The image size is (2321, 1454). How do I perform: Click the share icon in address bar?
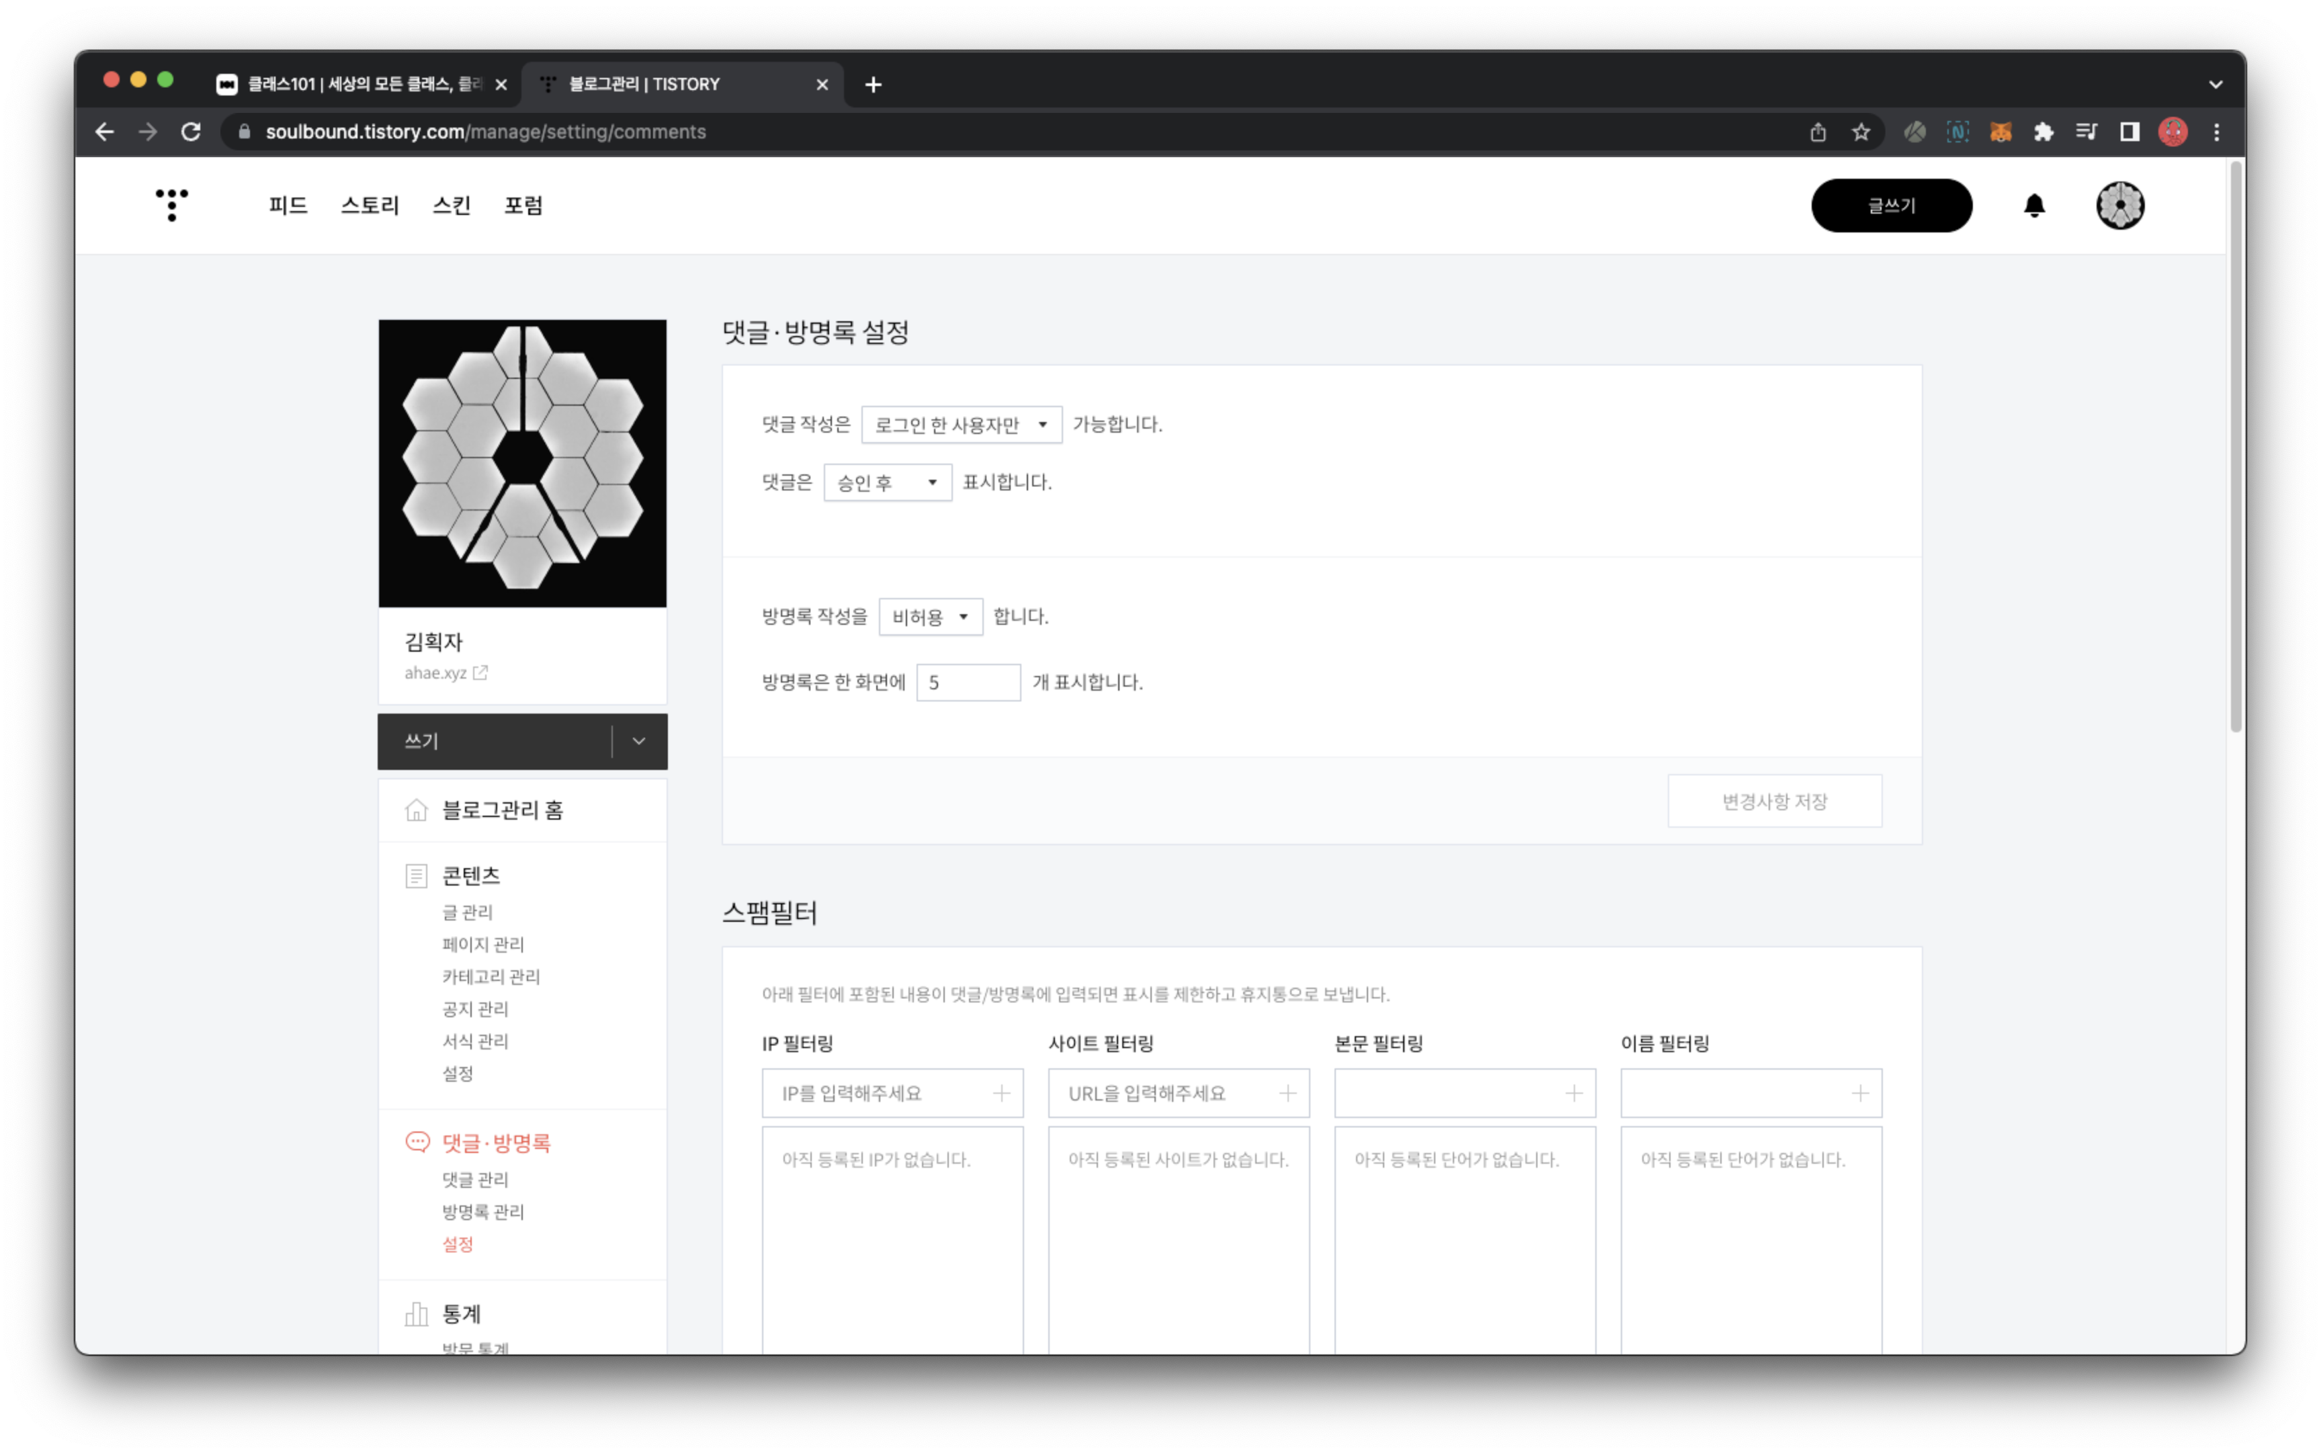1817,133
